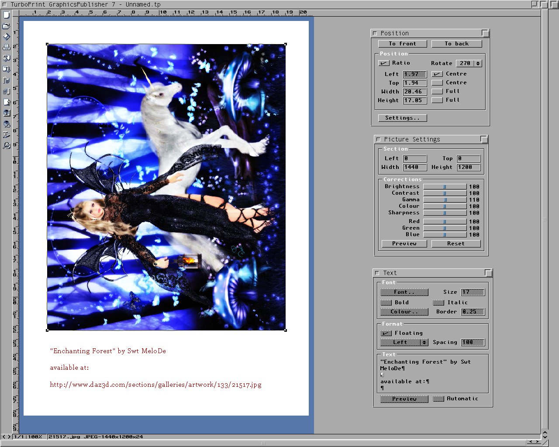This screenshot has height=447, width=559.
Task: Click Preview button in Text panel
Action: (404, 399)
